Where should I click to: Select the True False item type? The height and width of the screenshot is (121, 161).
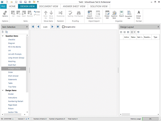tap(12, 87)
